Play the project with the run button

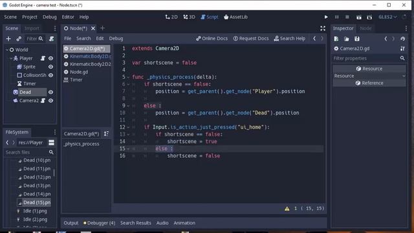(326, 17)
